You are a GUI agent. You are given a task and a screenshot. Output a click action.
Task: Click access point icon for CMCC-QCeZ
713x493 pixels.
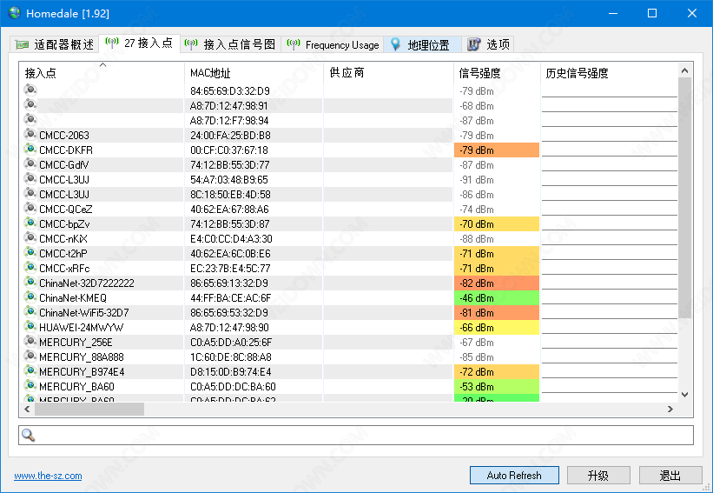[30, 208]
